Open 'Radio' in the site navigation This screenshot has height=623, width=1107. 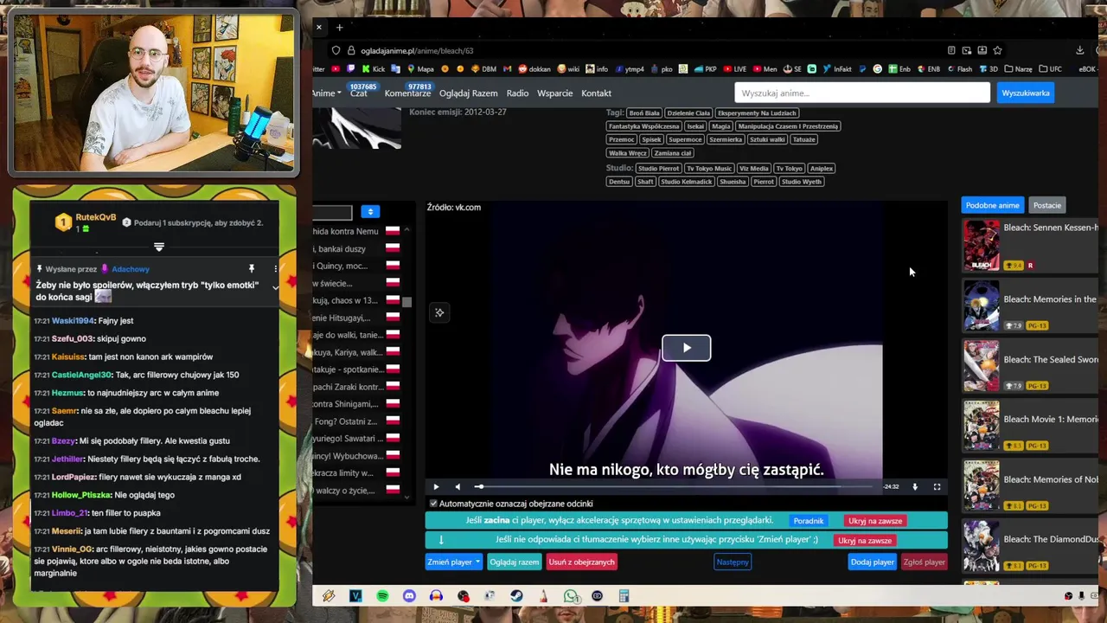click(x=517, y=93)
